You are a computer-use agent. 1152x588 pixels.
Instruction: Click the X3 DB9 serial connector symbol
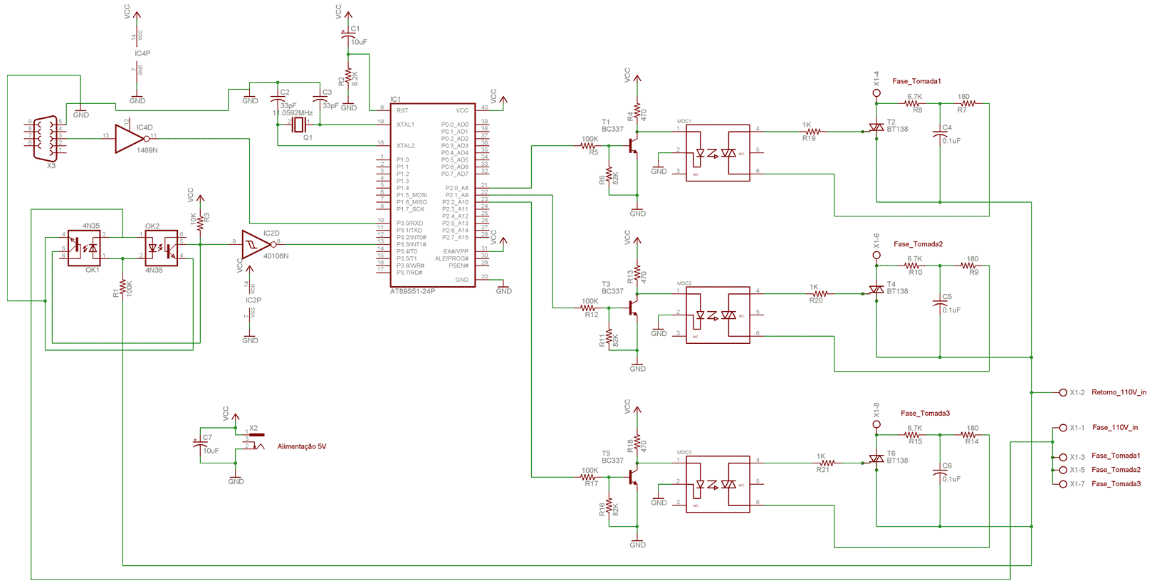46,139
